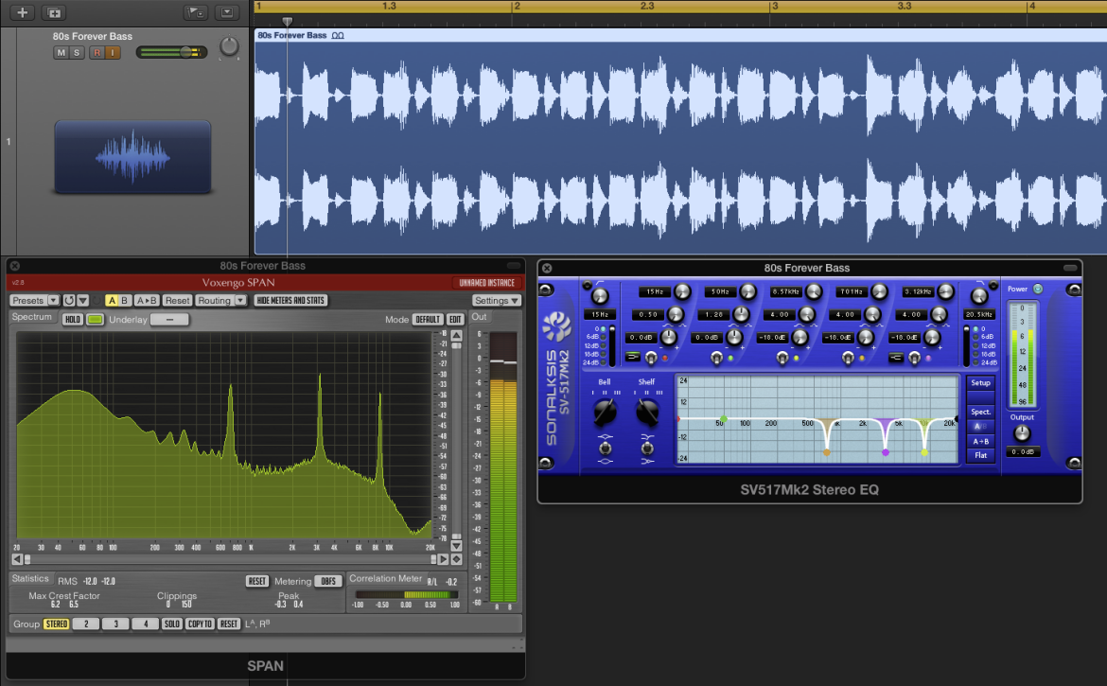Toggle the Hold button in SPAN spectrum
1107x686 pixels.
[x=73, y=320]
